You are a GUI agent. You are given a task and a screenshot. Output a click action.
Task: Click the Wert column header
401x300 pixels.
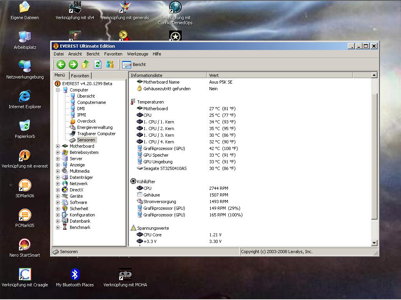[280, 75]
